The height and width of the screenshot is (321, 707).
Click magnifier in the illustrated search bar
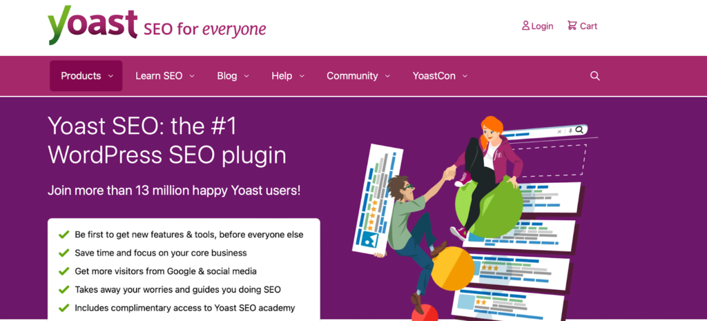click(580, 130)
